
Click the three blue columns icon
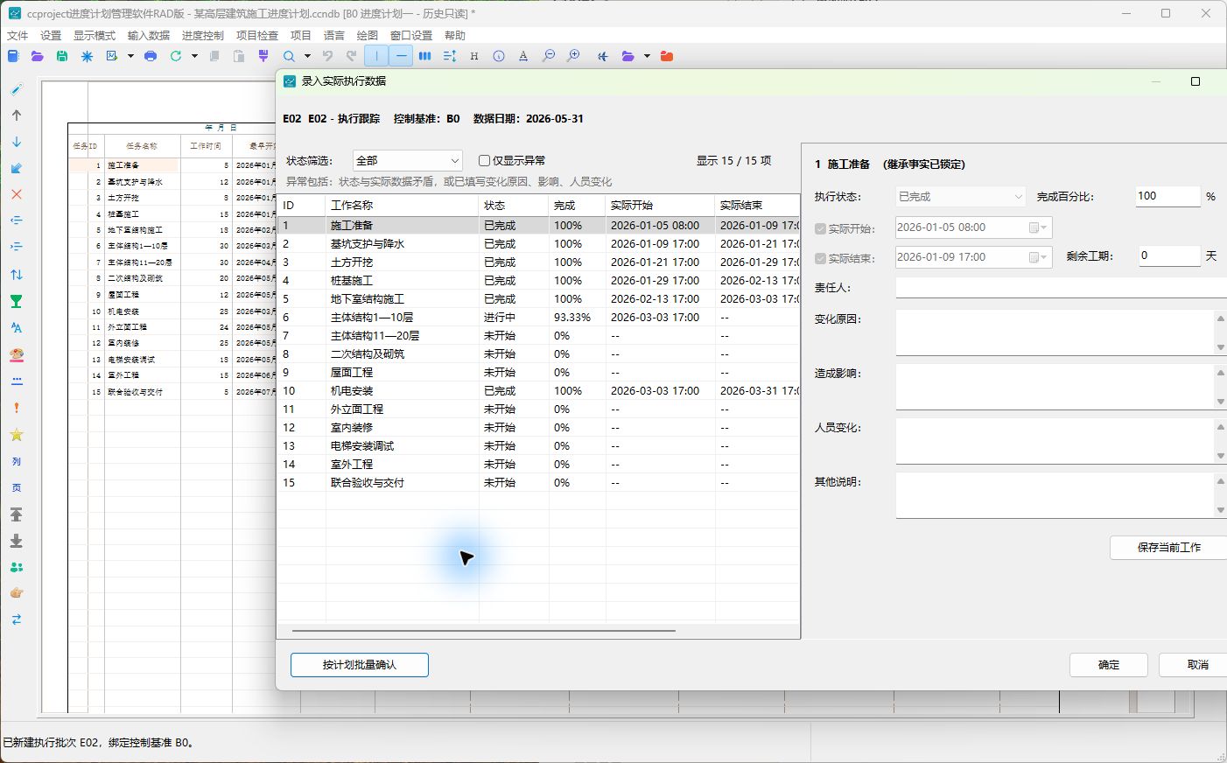(424, 56)
